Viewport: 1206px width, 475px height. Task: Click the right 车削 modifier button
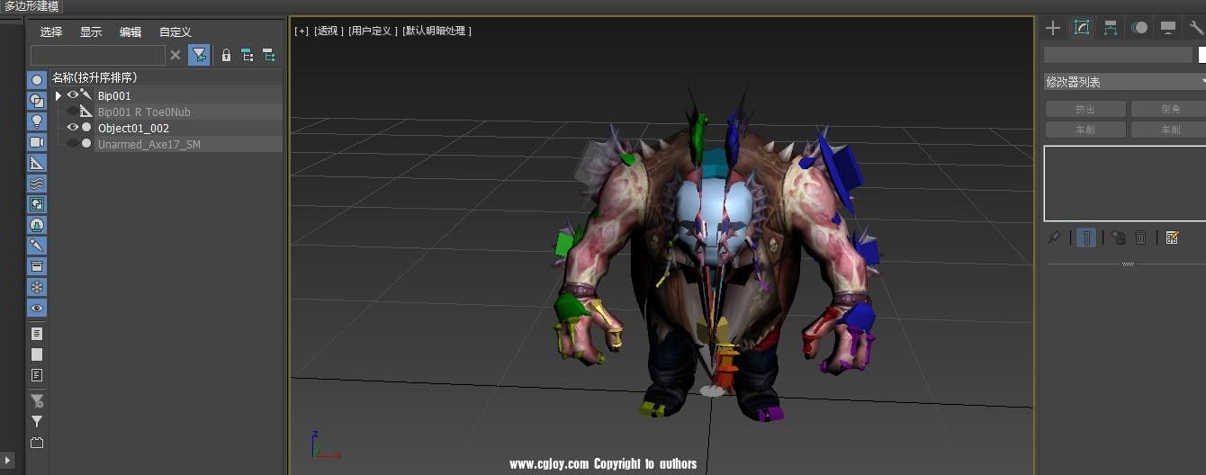[x=1168, y=130]
